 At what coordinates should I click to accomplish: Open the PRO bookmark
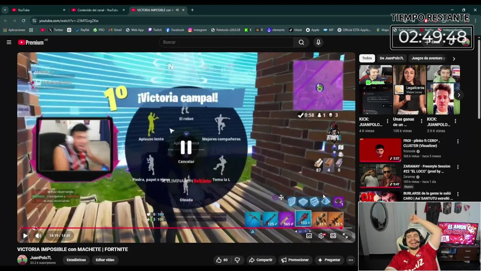(99, 30)
